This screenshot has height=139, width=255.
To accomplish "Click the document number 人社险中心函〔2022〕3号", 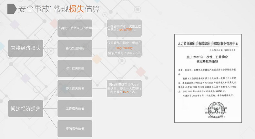I will pyautogui.click(x=224, y=50).
